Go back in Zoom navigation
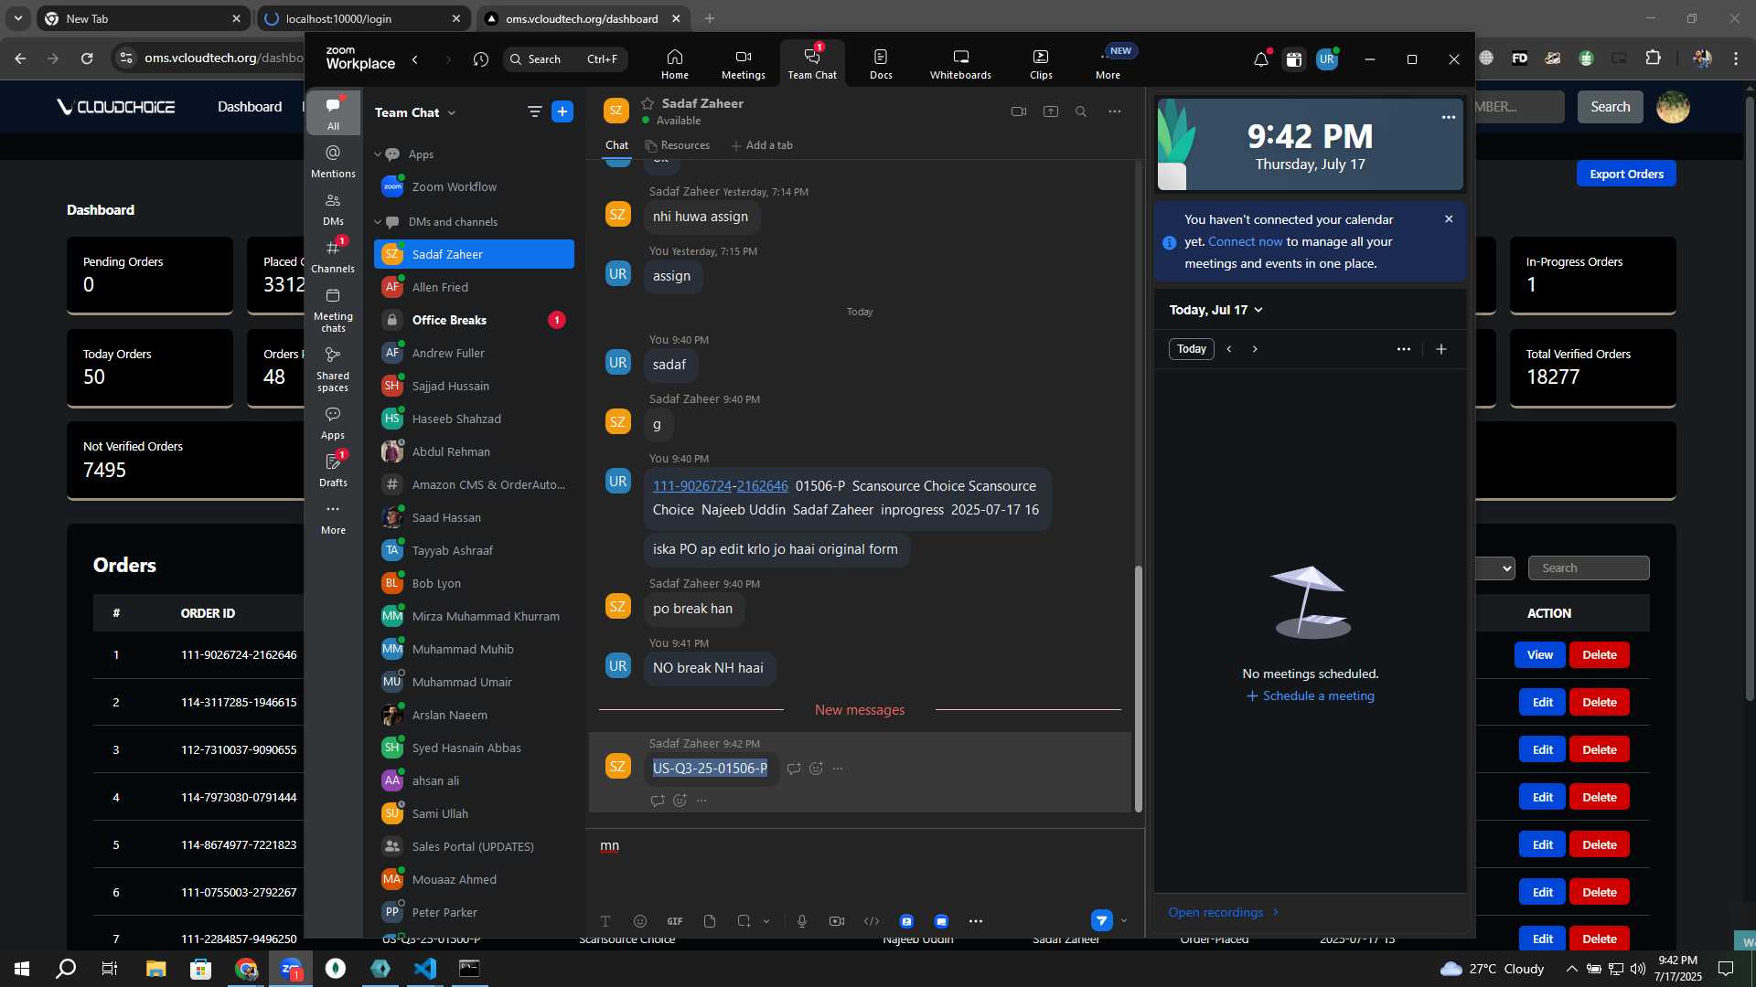Viewport: 1756px width, 987px height. [415, 59]
